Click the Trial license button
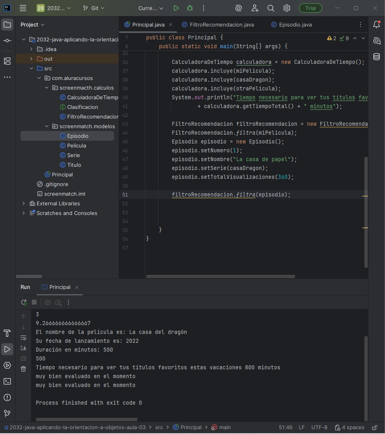 click(x=311, y=8)
